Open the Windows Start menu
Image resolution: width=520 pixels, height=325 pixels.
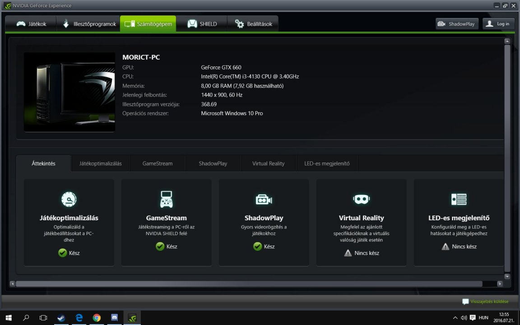9,318
